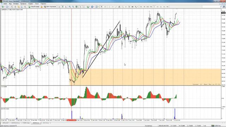Image resolution: width=226 pixels, height=127 pixels.
Task: Expand the New Chart dropdown arrow
Action: (5, 7)
